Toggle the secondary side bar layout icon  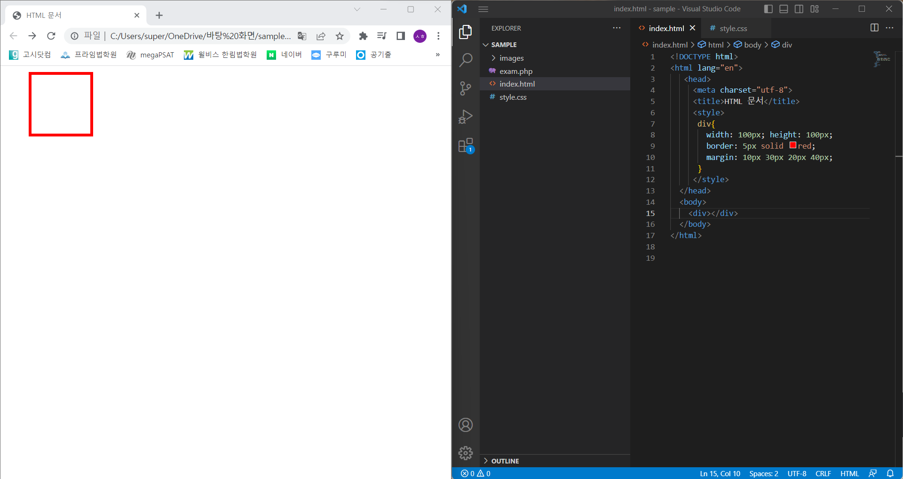[799, 8]
